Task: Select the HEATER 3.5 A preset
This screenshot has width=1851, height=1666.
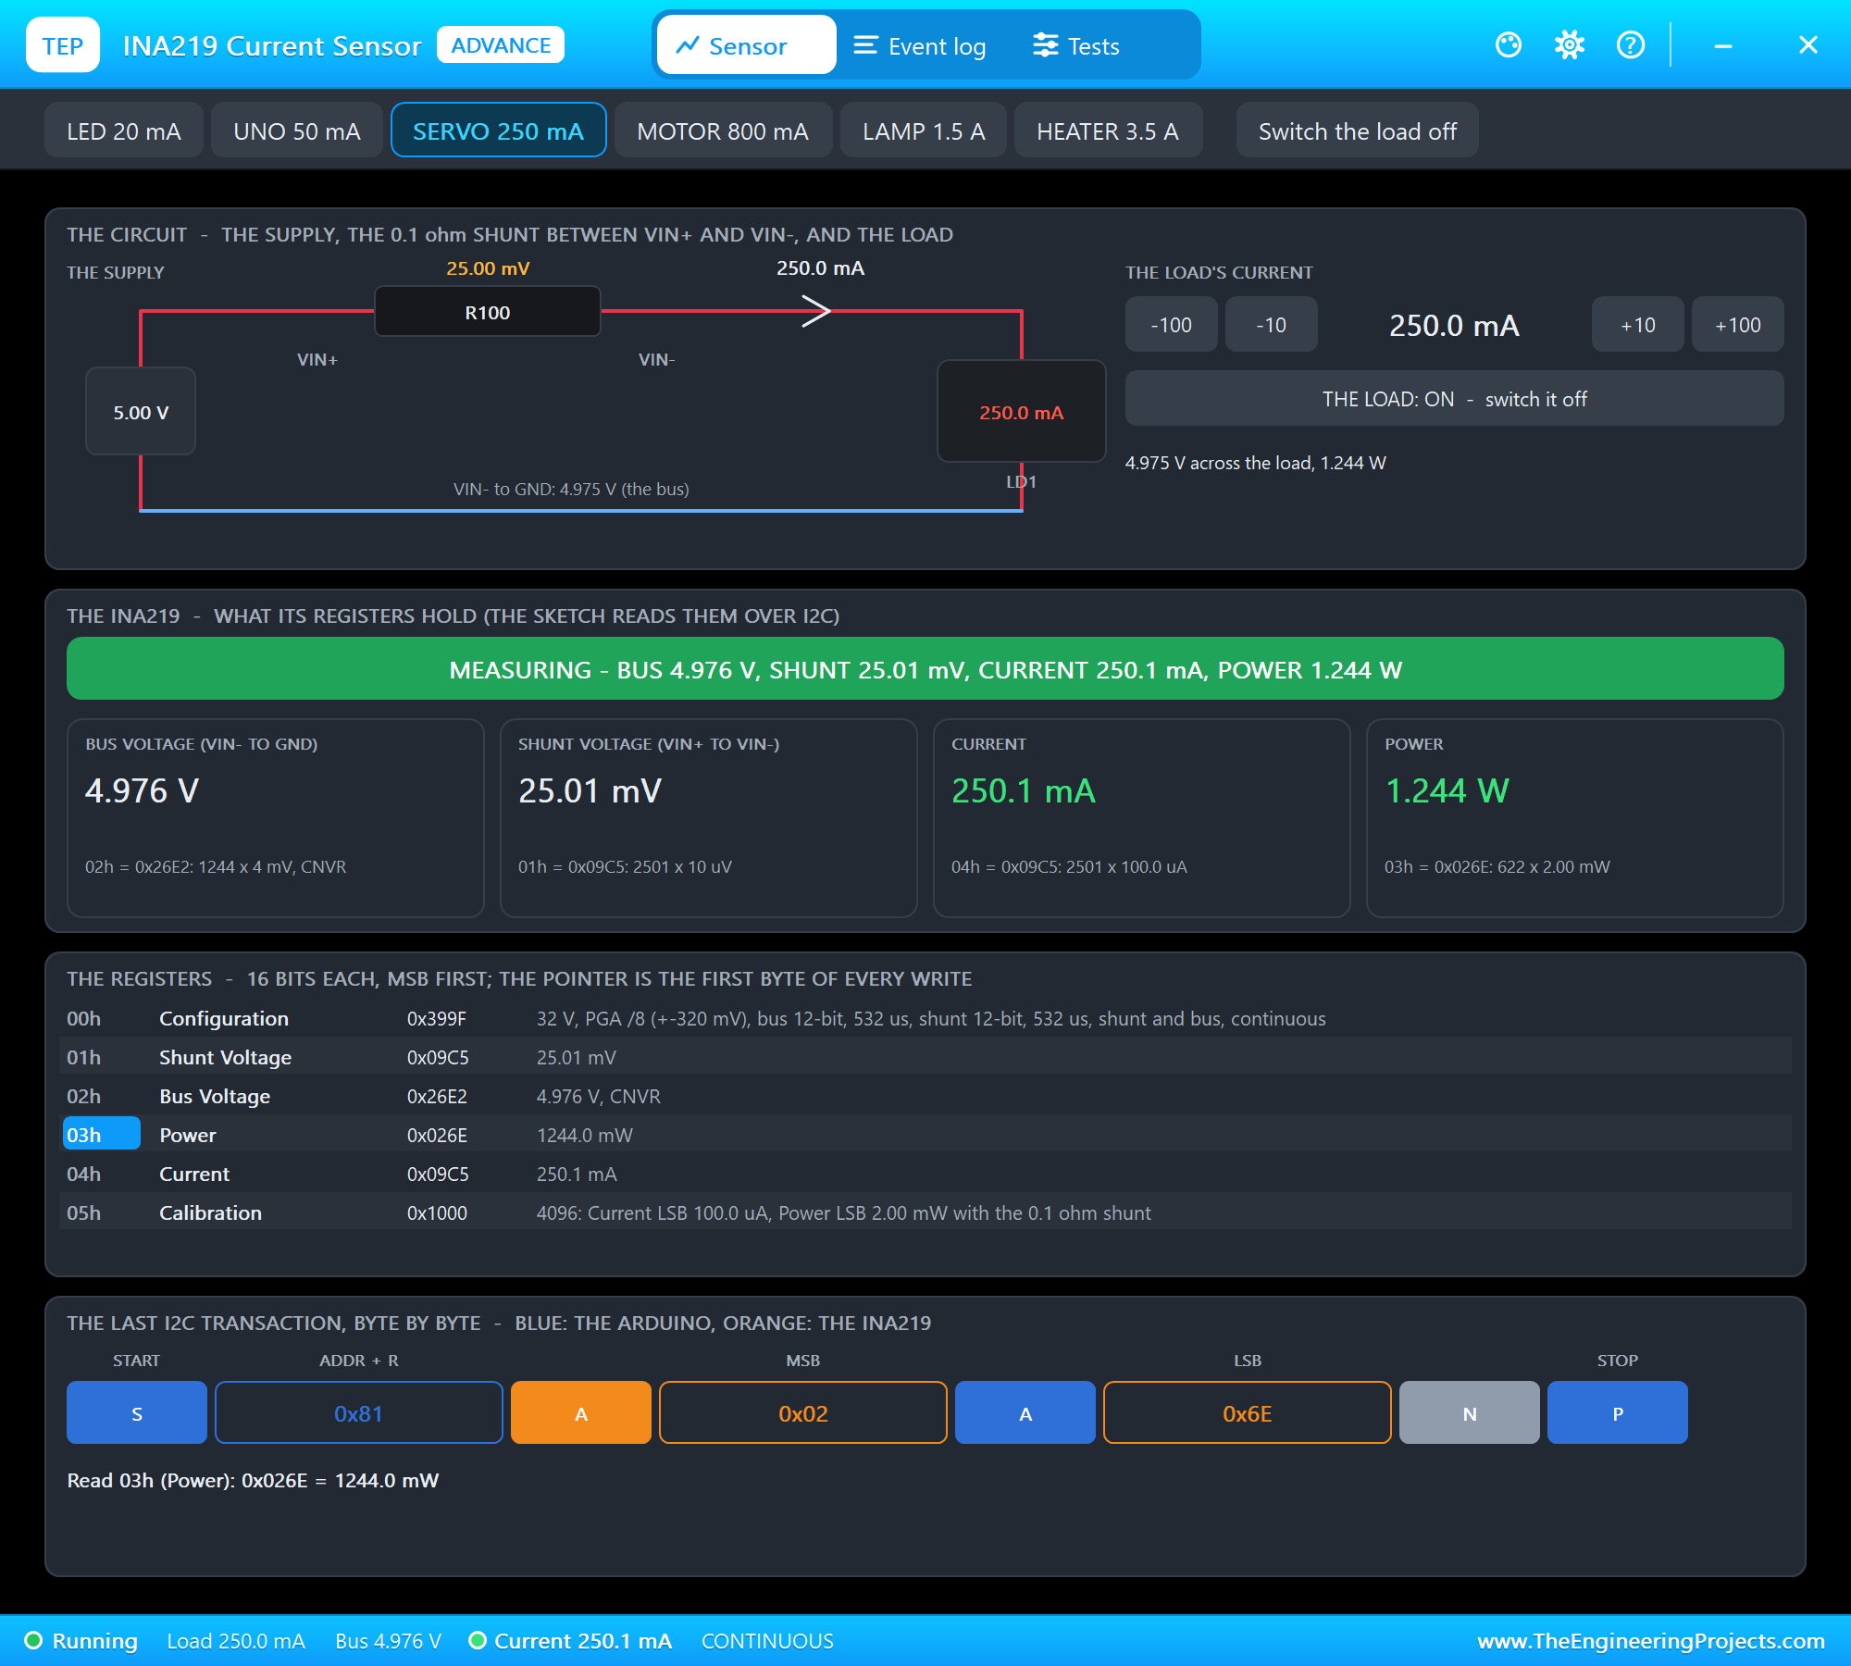Action: pos(1108,131)
